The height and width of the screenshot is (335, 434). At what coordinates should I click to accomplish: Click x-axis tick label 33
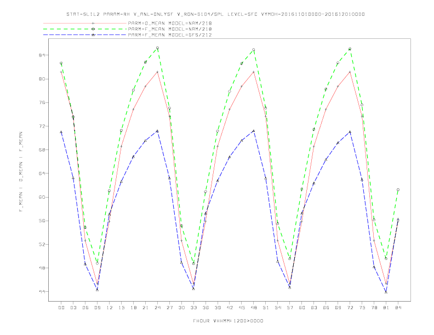pos(194,308)
